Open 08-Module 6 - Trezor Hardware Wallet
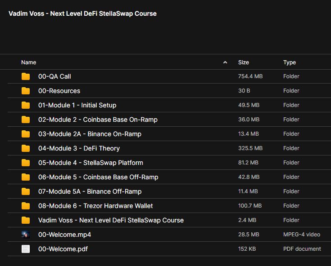This screenshot has height=266, width=331. (95, 206)
